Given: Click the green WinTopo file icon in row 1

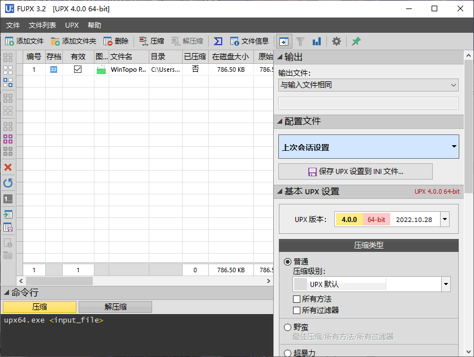Looking at the screenshot, I should [101, 69].
